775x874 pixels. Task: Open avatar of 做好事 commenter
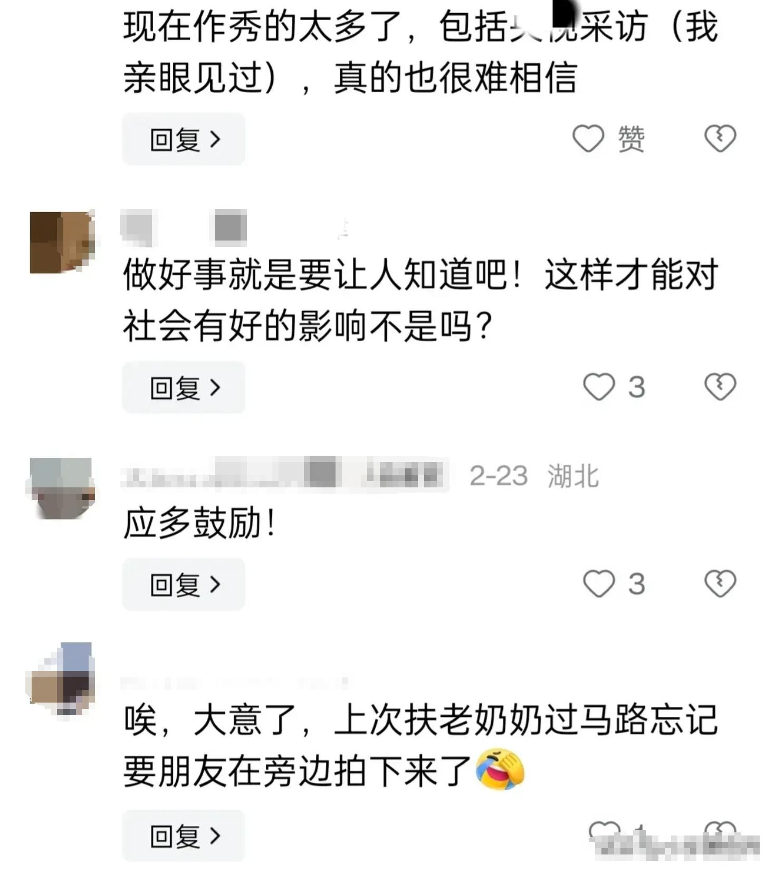click(62, 242)
